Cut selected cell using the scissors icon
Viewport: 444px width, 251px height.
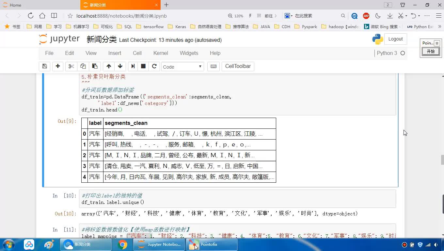pos(71,66)
